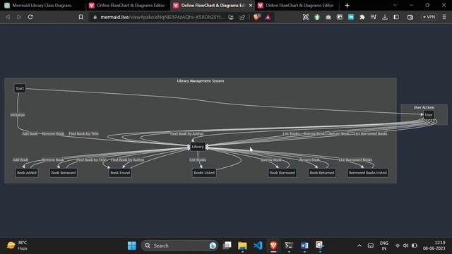Click the VPN button
Viewport: 452px width, 254px height.
pyautogui.click(x=429, y=17)
